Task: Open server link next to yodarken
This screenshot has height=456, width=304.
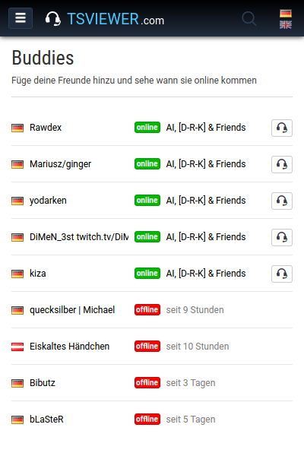Action: coord(206,201)
